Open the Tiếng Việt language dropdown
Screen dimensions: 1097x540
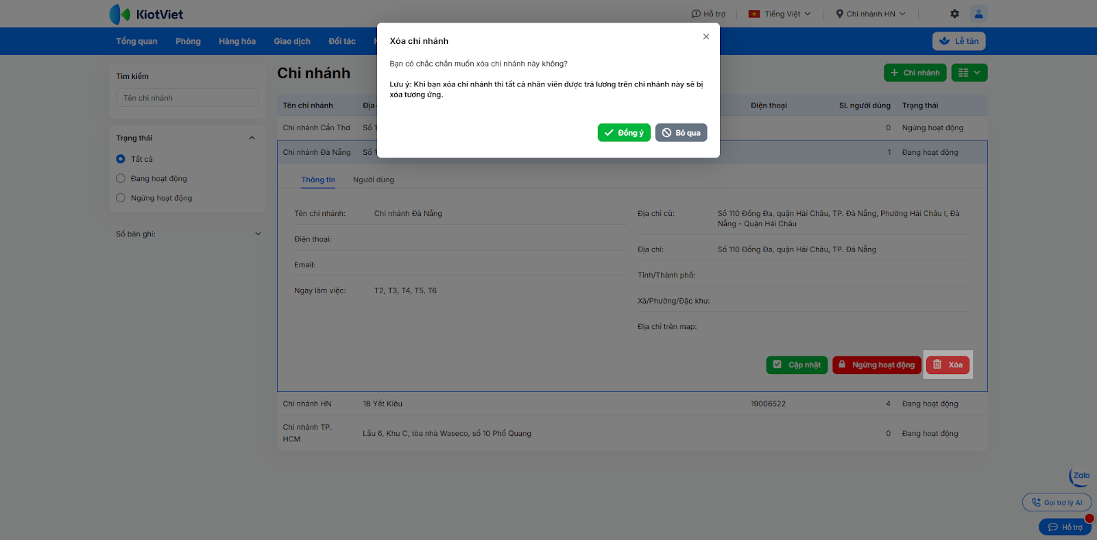[780, 14]
